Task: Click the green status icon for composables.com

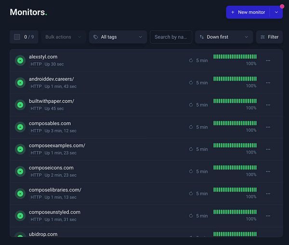Action: click(20, 127)
